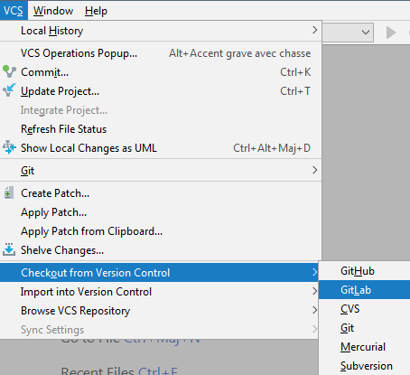Image resolution: width=410 pixels, height=375 pixels.
Task: Select Local History menu item
Action: pyautogui.click(x=161, y=31)
